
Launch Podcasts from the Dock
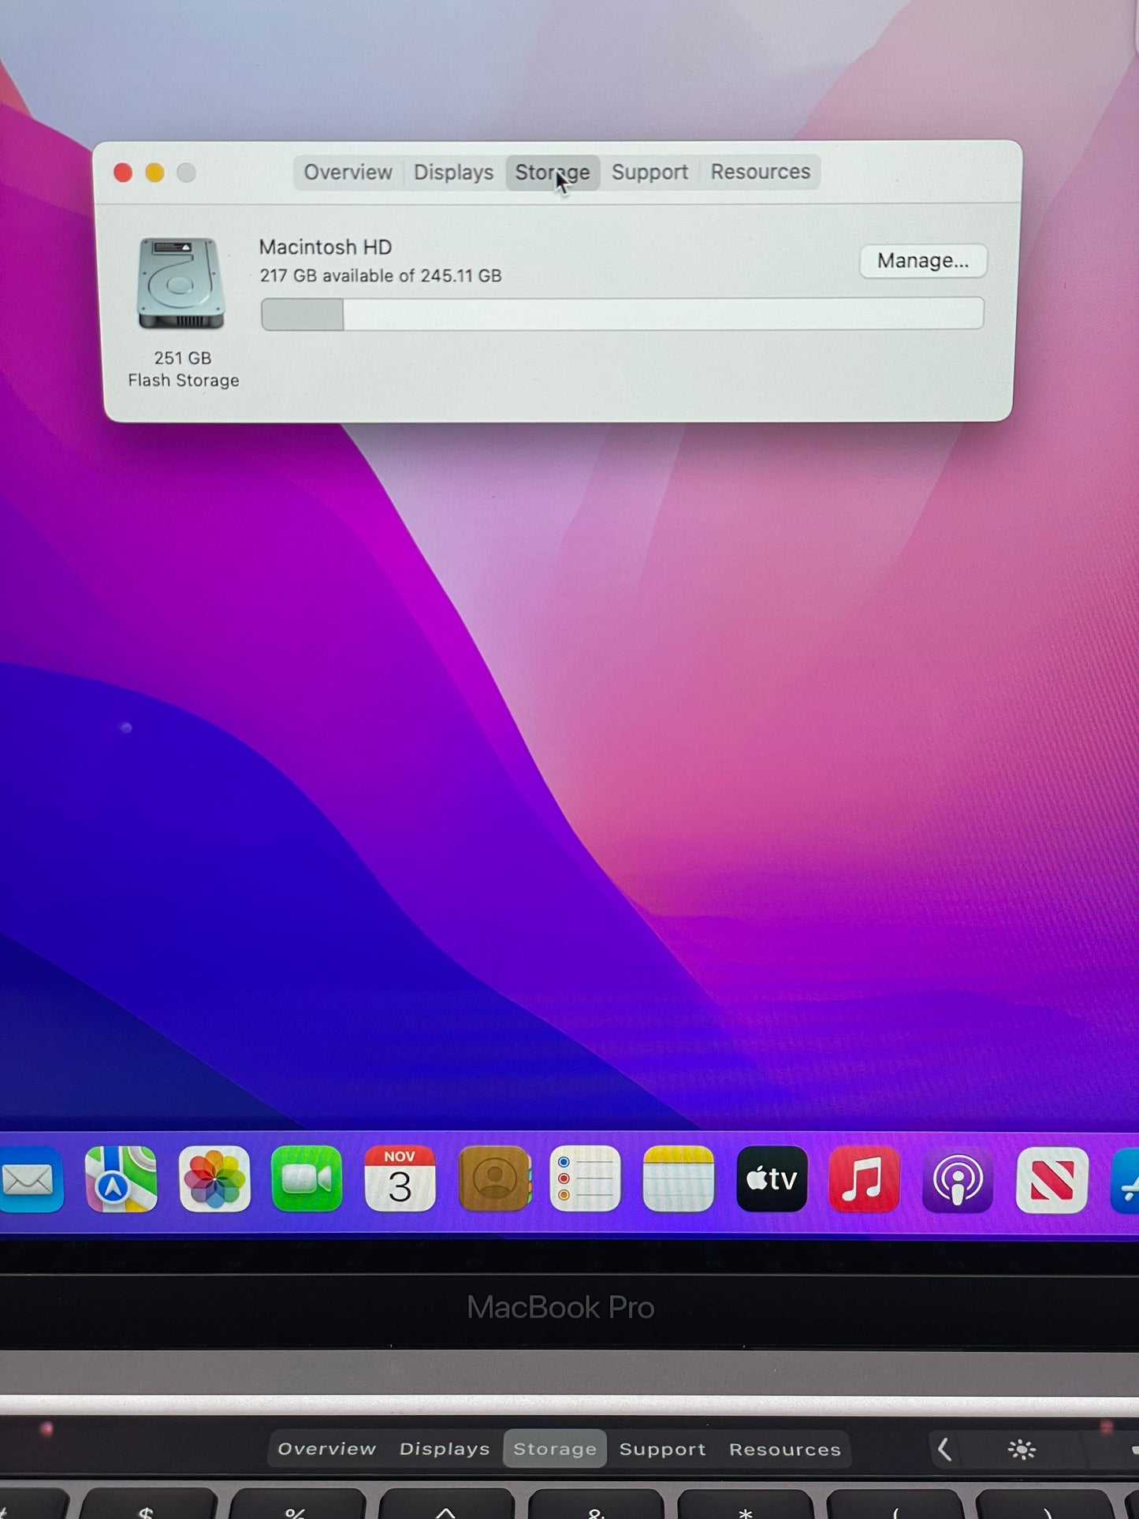click(x=957, y=1181)
